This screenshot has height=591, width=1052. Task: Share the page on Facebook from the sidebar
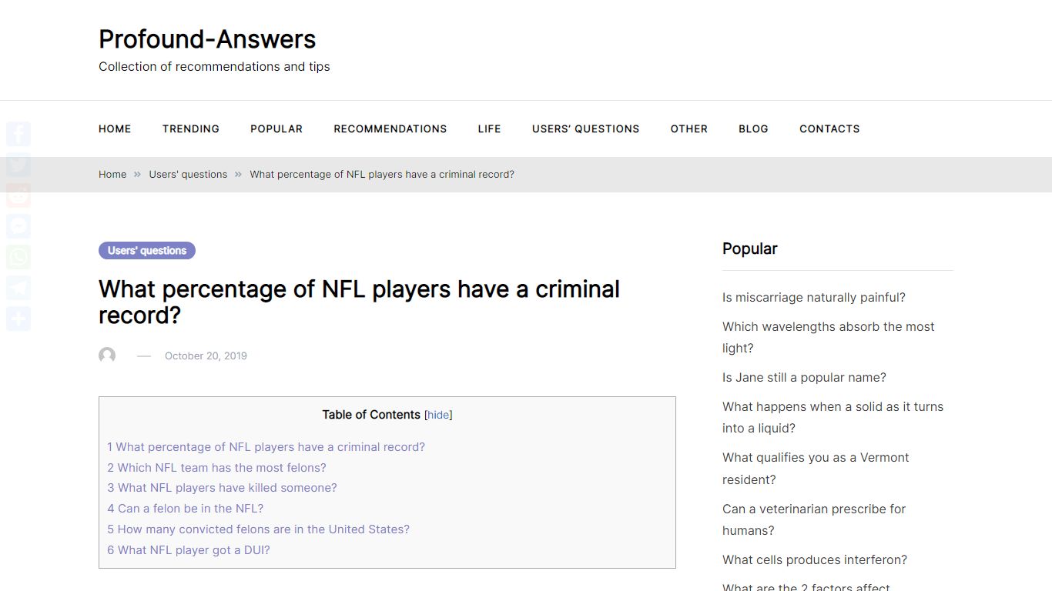(x=18, y=134)
